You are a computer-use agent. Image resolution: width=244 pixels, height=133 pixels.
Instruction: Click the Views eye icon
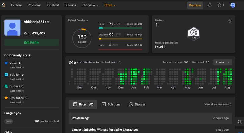pyautogui.click(x=6, y=63)
